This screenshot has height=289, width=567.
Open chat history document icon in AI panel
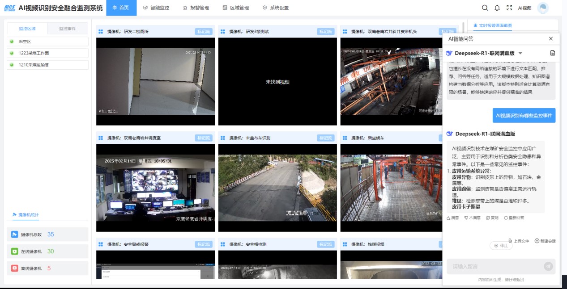(552, 53)
